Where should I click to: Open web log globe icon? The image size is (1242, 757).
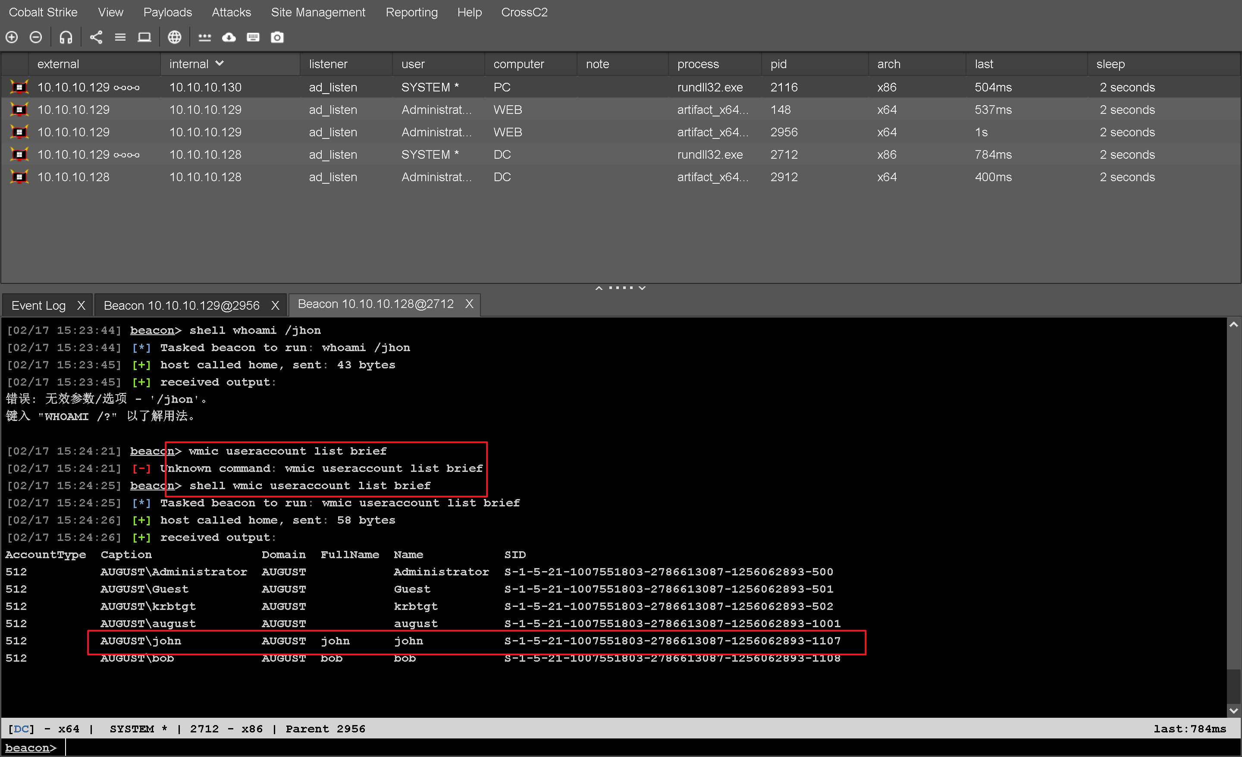point(174,37)
